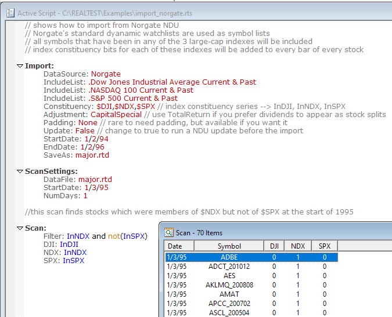Viewport: 392px width, 317px height.
Task: Collapse the Import section triangle
Action: [x=20, y=66]
